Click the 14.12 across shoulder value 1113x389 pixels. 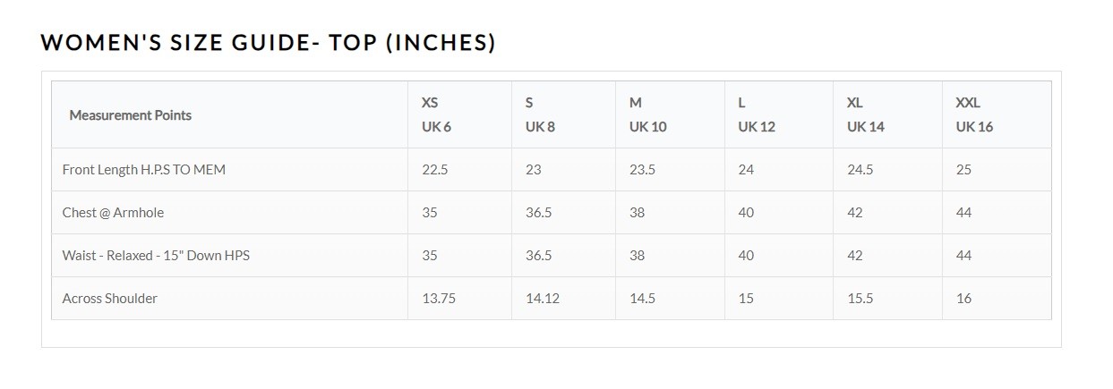tap(542, 298)
